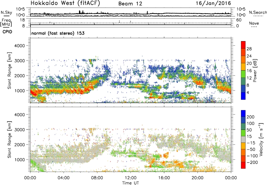
Task: Click the 'CPID' label
Action: pyautogui.click(x=7, y=32)
